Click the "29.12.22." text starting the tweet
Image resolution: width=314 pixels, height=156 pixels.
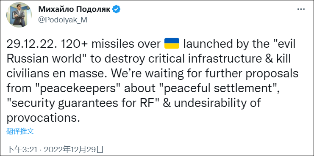29,44
